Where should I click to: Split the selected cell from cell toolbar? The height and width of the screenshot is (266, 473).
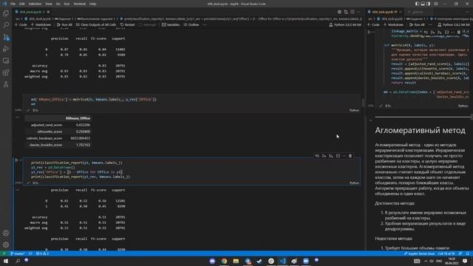pos(338,156)
